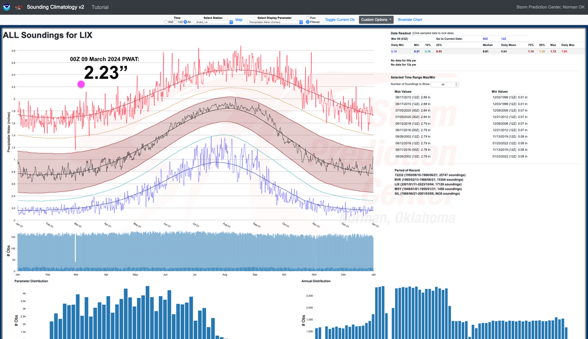This screenshot has height=339, width=588.
Task: Click the Min value 0.21
Action: [x=417, y=52]
